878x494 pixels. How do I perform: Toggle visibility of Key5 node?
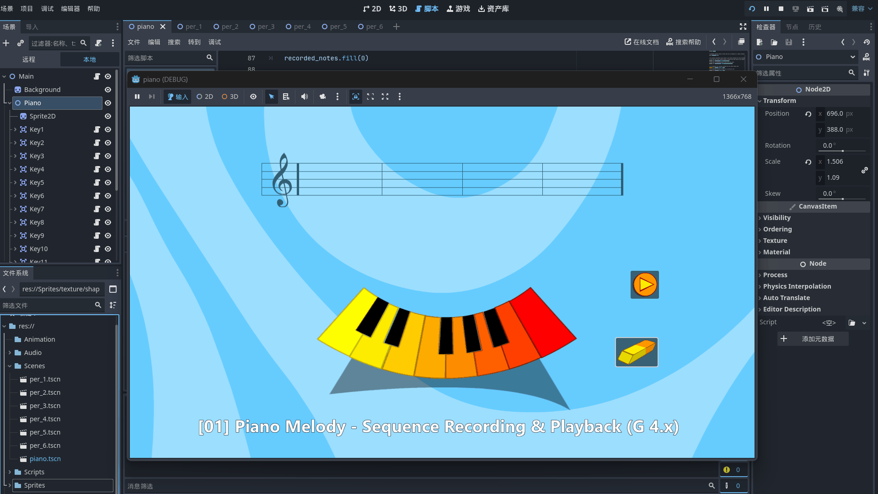108,183
